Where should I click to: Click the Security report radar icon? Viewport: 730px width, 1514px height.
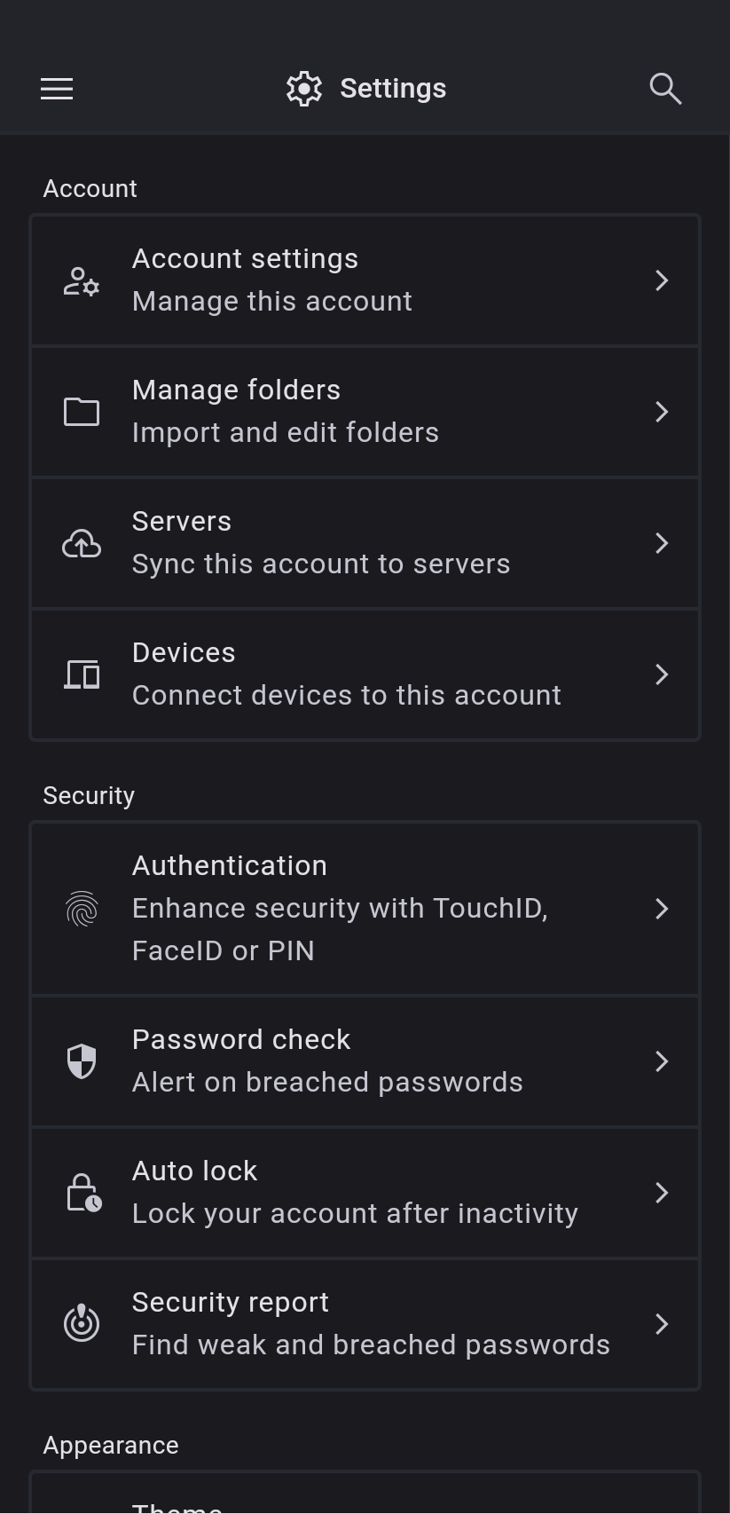coord(82,1323)
